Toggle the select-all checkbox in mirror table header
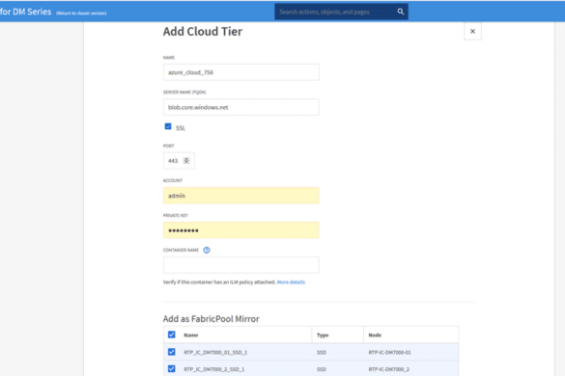The image size is (565, 376). click(x=172, y=335)
